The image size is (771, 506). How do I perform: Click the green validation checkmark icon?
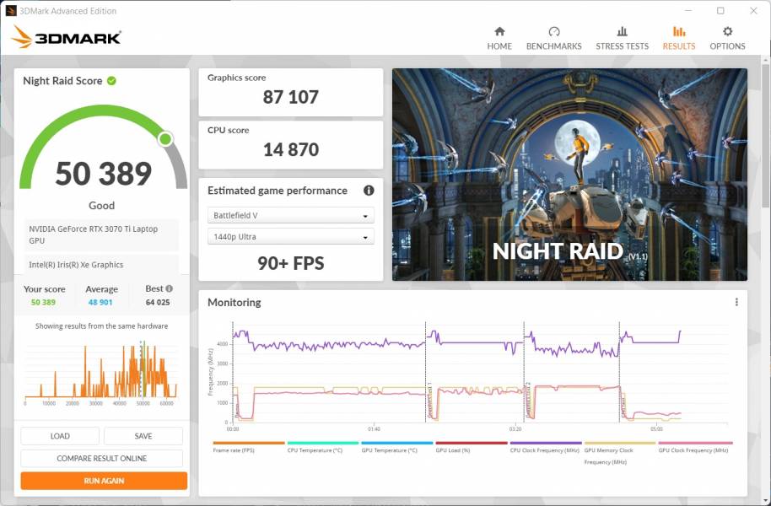click(x=111, y=81)
